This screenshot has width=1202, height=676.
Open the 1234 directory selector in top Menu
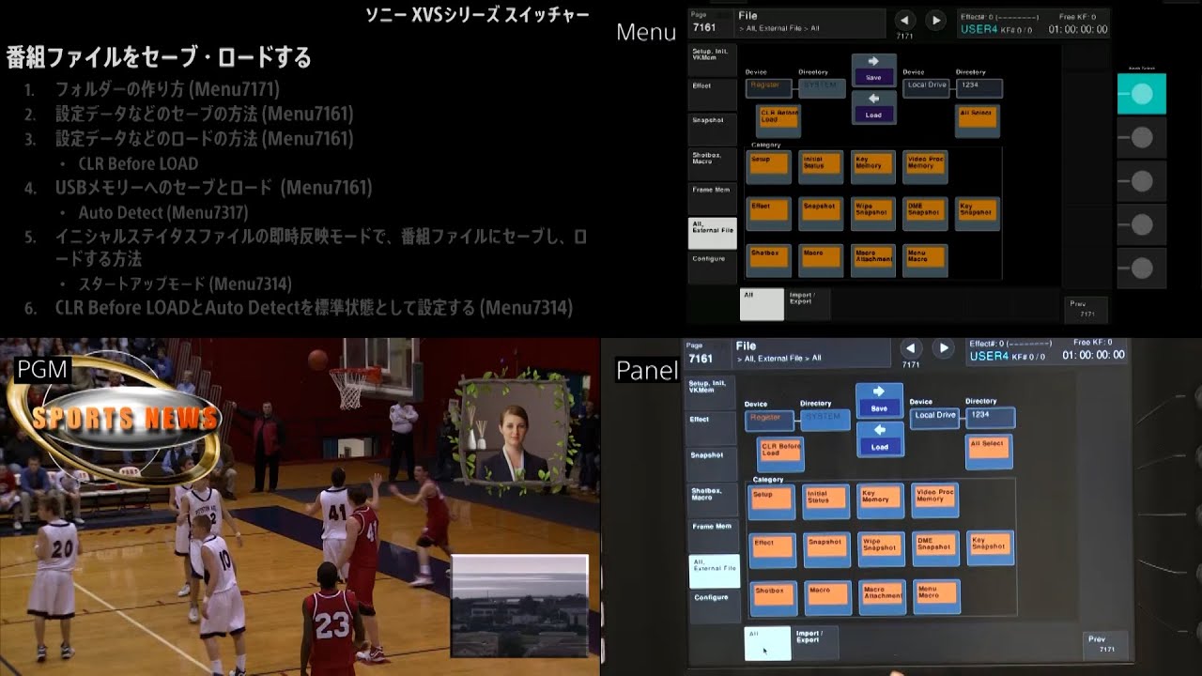coord(979,87)
